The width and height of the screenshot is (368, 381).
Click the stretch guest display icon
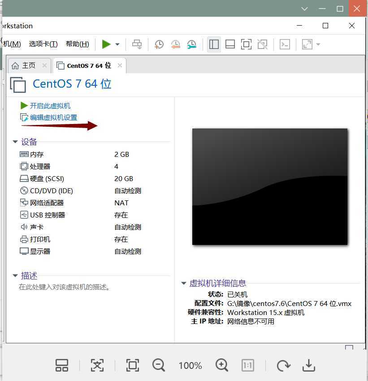(x=307, y=44)
